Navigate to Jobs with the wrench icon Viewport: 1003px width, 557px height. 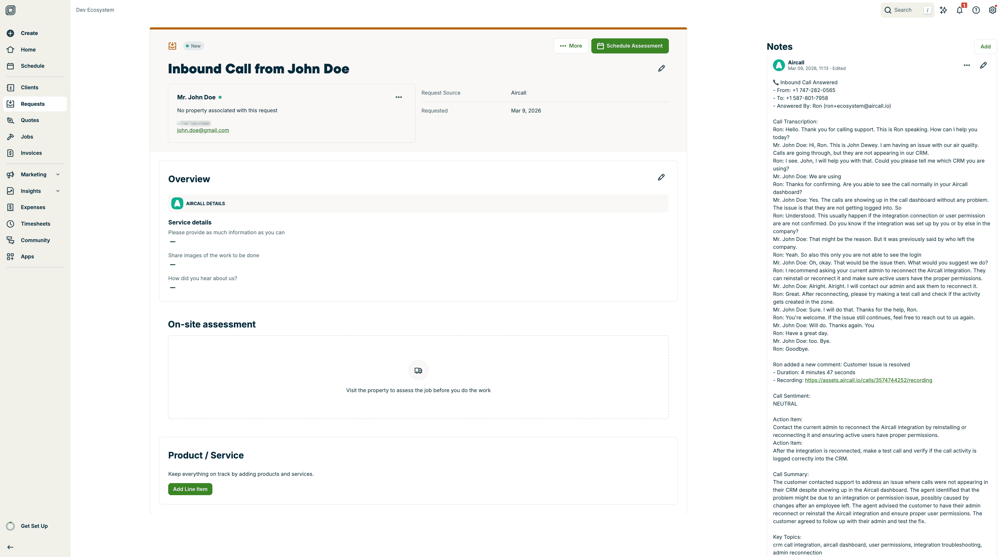(11, 136)
